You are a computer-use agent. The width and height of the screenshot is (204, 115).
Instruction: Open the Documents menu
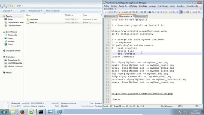point(108,9)
